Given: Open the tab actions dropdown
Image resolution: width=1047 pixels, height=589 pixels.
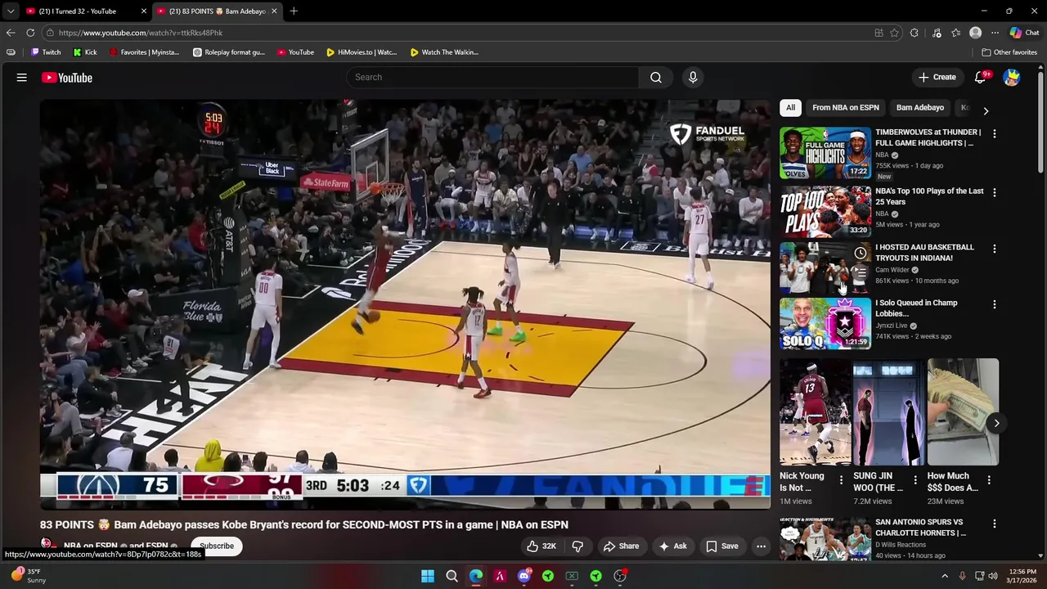Looking at the screenshot, I should [10, 11].
